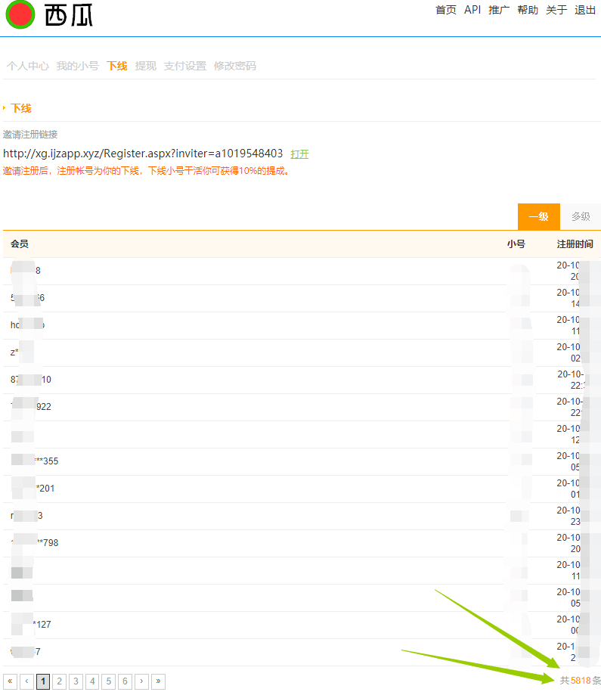Open the 关于 about menu item

556,10
